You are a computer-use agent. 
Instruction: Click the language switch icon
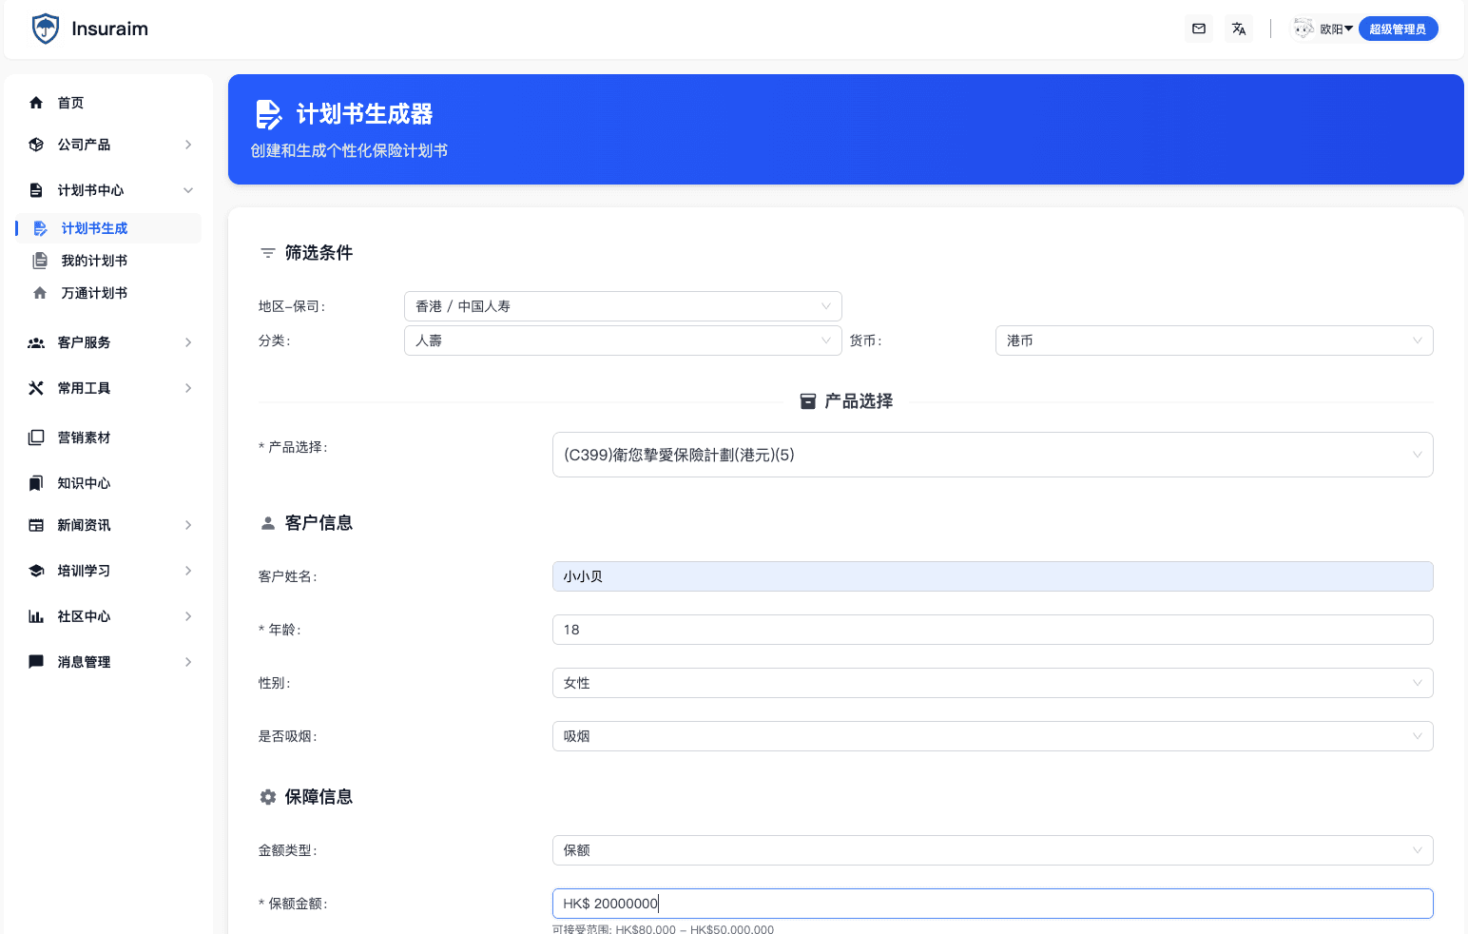tap(1238, 29)
